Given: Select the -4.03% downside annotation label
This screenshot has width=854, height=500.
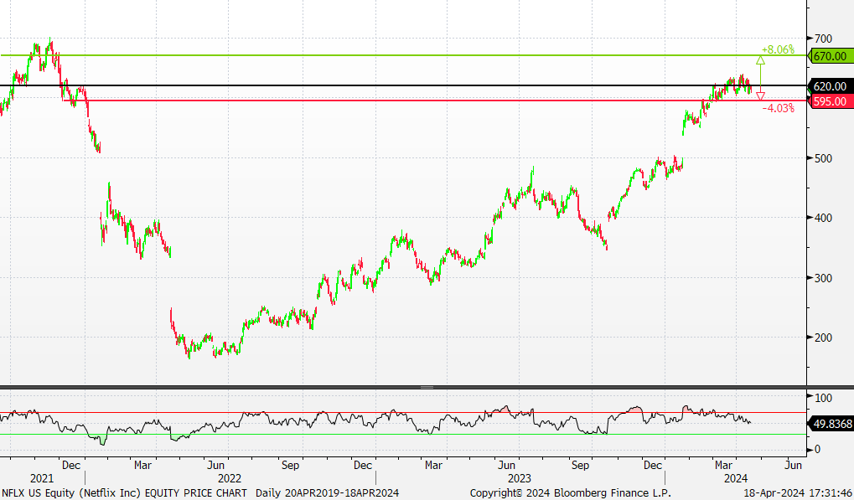Looking at the screenshot, I should pos(778,108).
